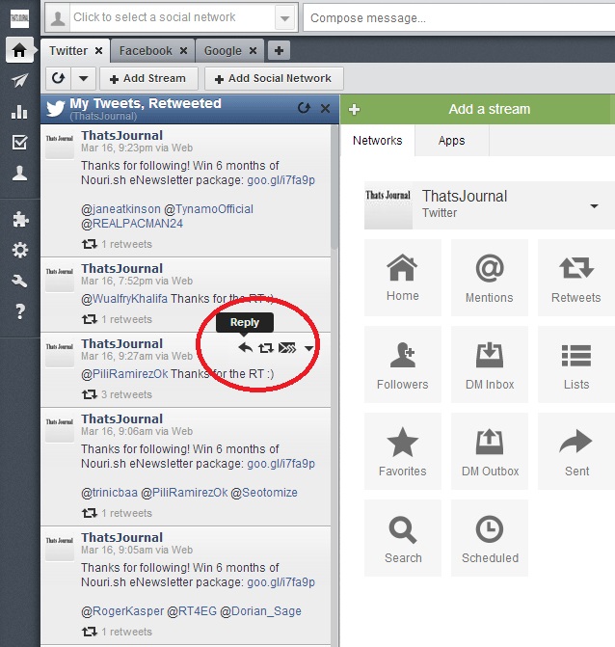Add the Sent stream tile
The image size is (615, 647).
[x=576, y=451]
